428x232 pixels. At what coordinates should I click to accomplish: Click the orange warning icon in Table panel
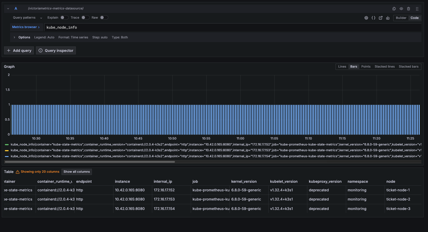18,172
